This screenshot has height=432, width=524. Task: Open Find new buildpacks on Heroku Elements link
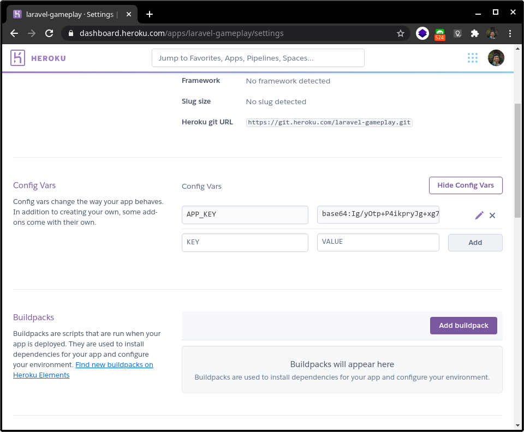coord(83,370)
